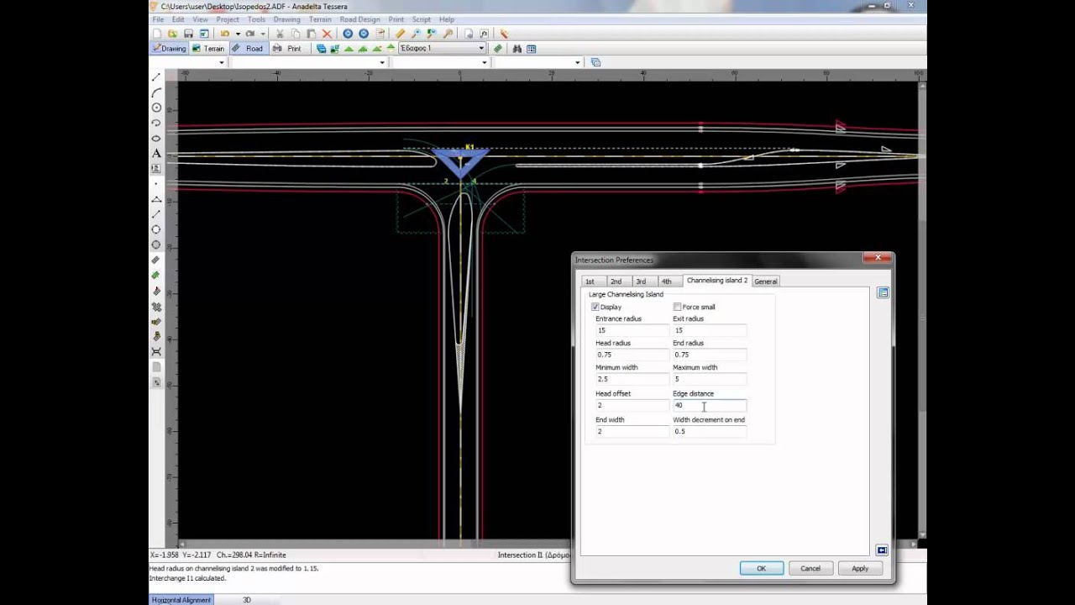Viewport: 1075px width, 605px height.
Task: Open the Redo history dropdown arrow
Action: 263,34
